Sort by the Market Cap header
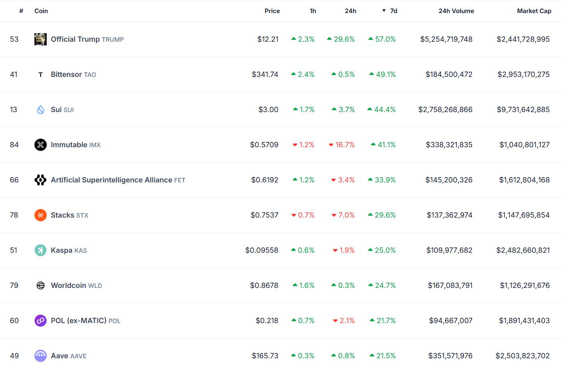 pyautogui.click(x=534, y=11)
